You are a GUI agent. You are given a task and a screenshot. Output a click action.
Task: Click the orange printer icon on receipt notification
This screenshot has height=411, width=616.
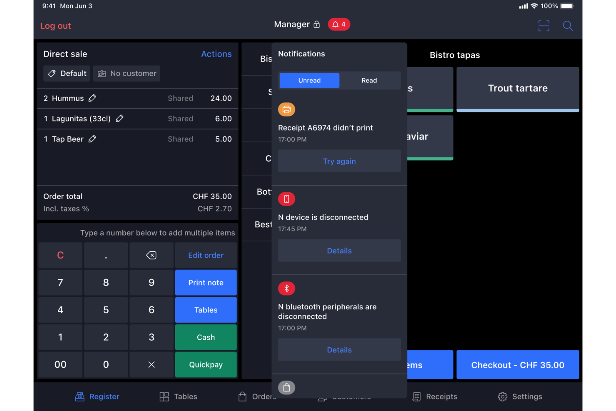(286, 110)
